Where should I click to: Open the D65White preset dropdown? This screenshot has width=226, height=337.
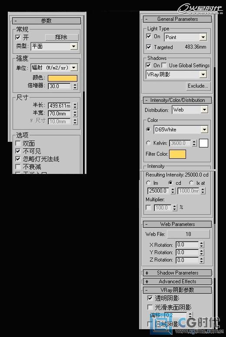(181, 130)
